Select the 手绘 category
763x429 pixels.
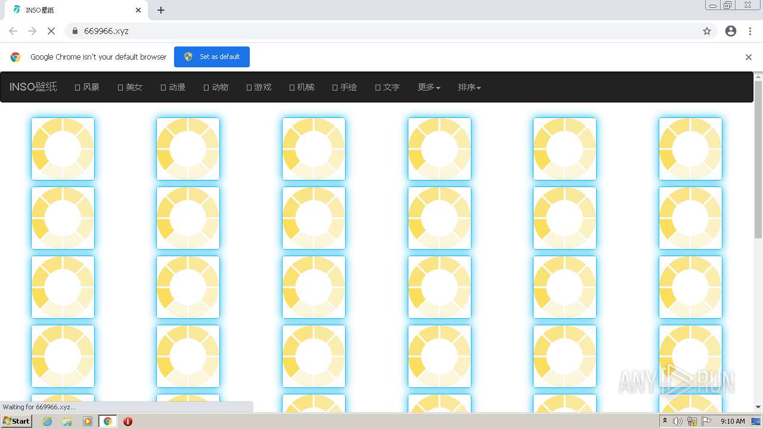(x=345, y=87)
